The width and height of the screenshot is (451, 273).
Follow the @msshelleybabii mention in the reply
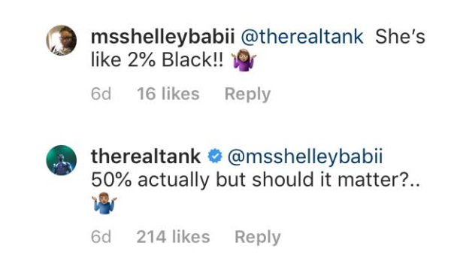(305, 157)
